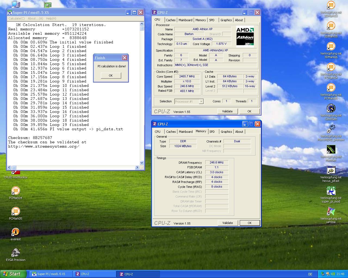Switch to the SPD tab in the upper CPU-Z window
This screenshot has width=348, height=278.
click(x=212, y=20)
